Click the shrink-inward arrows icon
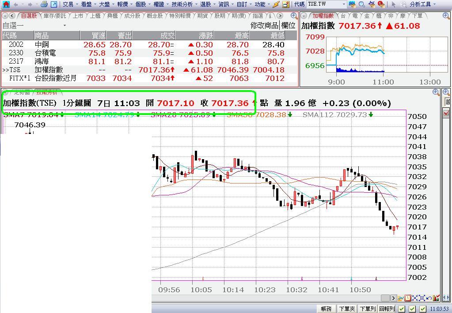Screen dimensions: 452x313 pyautogui.click(x=414, y=298)
